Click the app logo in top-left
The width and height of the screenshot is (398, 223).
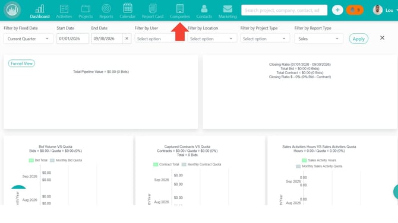coord(12,10)
